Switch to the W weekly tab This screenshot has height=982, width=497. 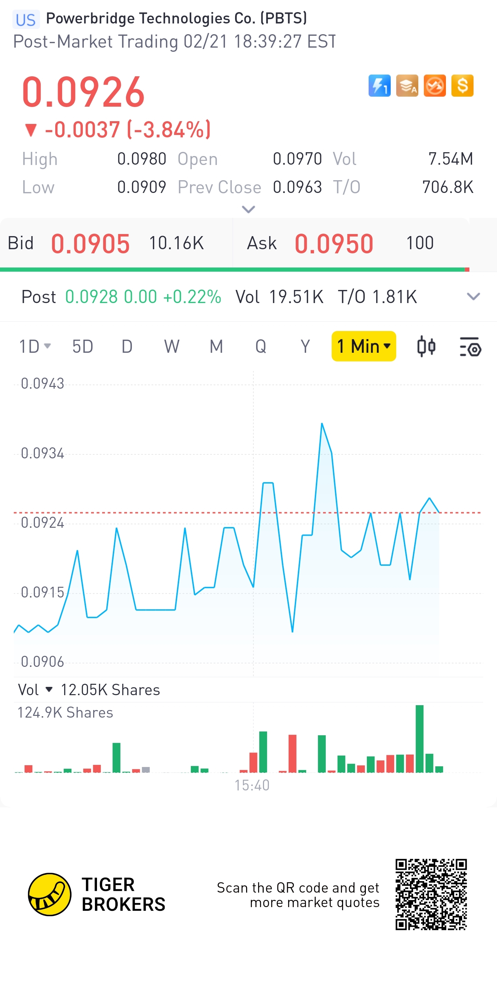coord(172,347)
